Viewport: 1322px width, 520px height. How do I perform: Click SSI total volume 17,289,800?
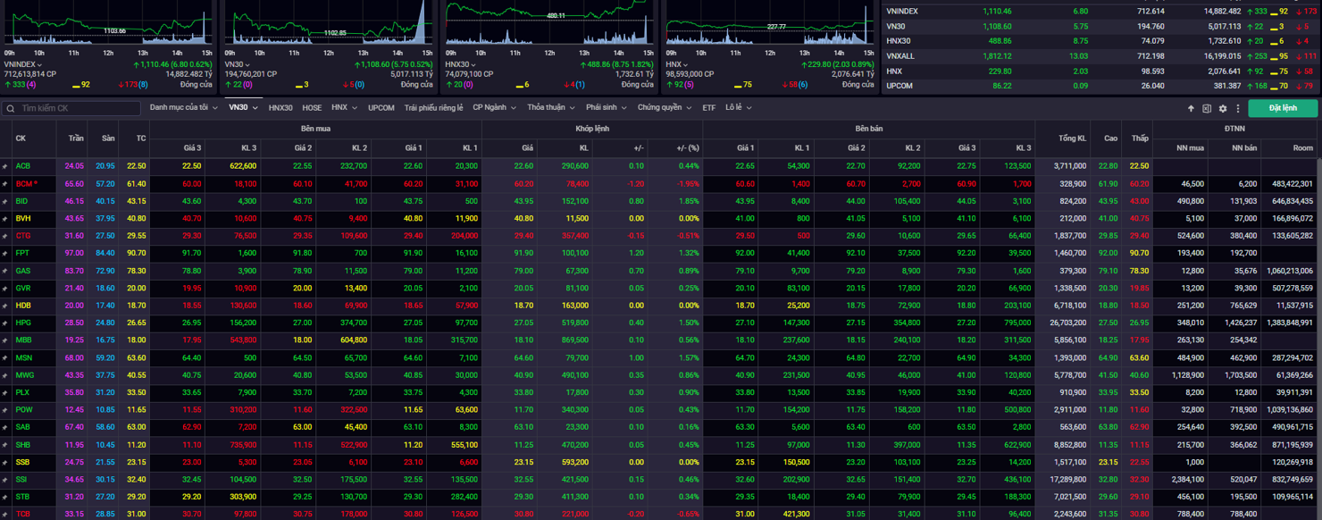tap(1068, 480)
